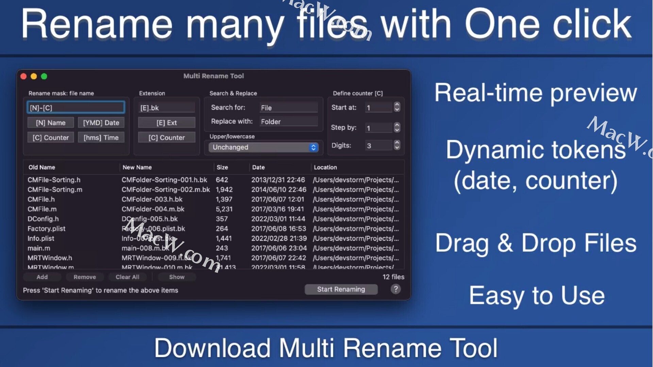This screenshot has width=653, height=367.
Task: Adjust the Step by stepper arrows
Action: coord(397,127)
